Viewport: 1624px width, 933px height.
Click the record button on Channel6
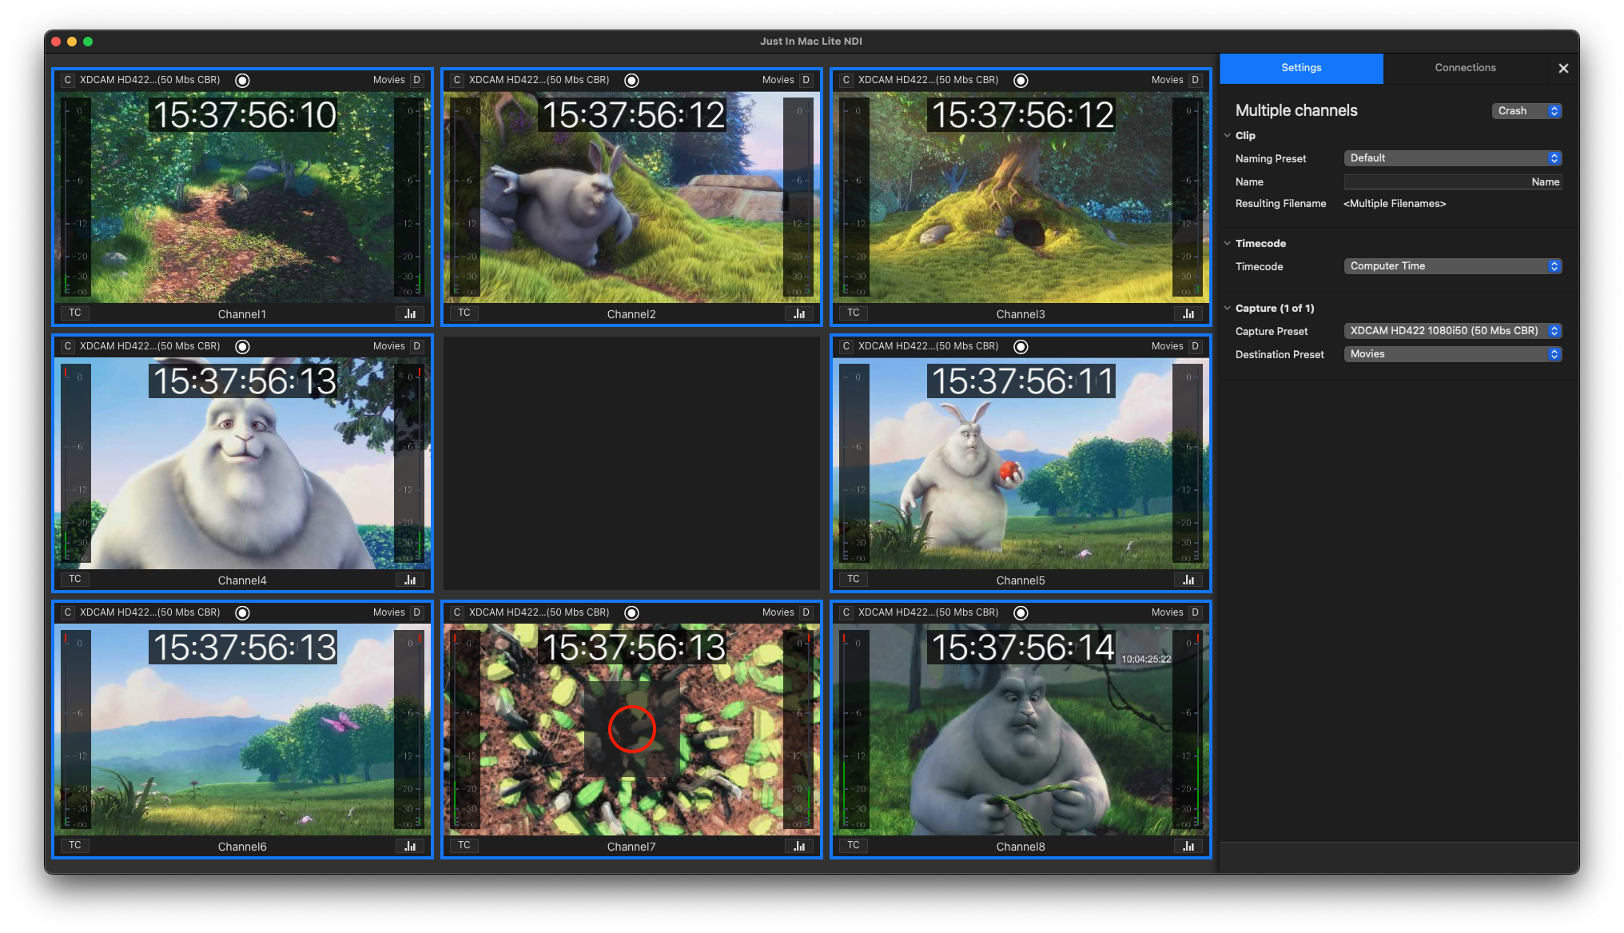coord(243,612)
